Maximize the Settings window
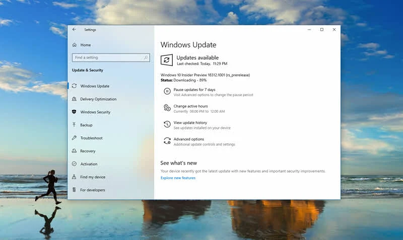Viewport: 403px width, 240px height. pyautogui.click(x=322, y=30)
